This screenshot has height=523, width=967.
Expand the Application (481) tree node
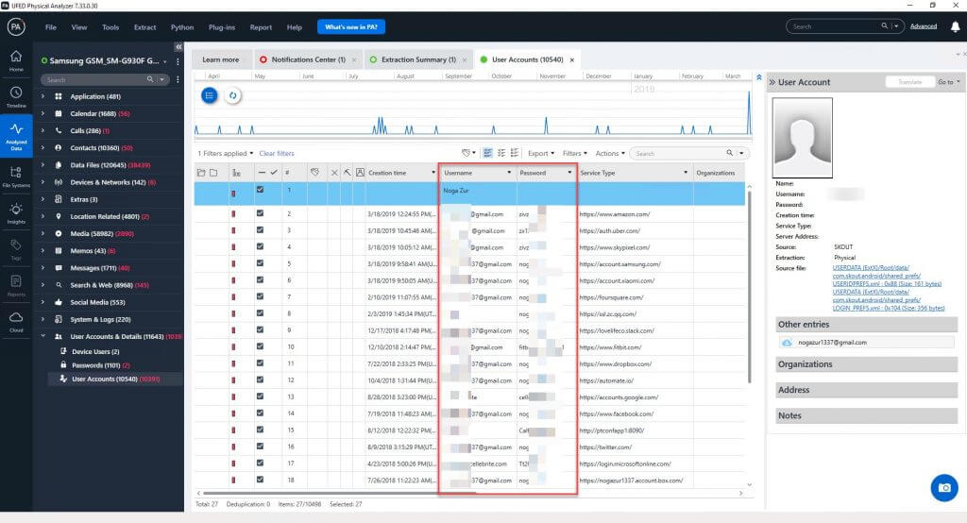[x=42, y=96]
